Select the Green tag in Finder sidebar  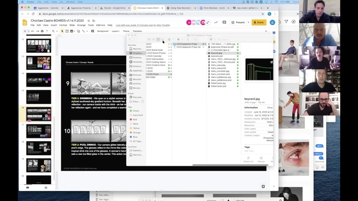(136, 111)
